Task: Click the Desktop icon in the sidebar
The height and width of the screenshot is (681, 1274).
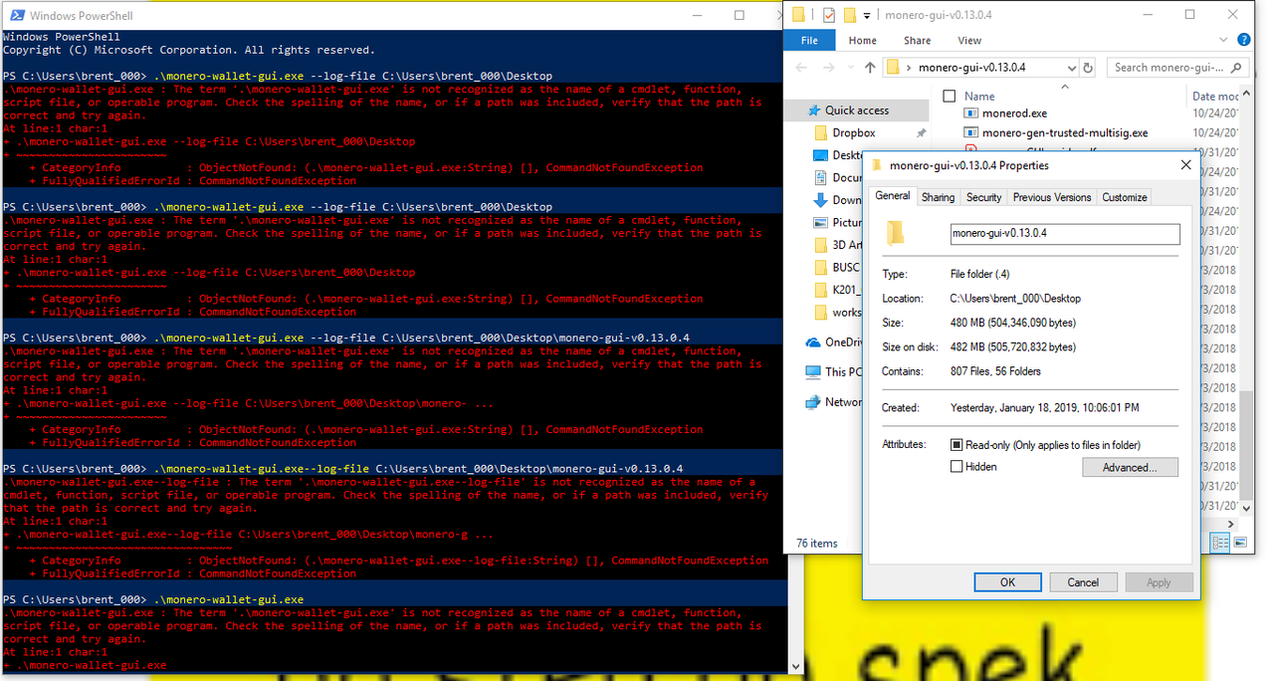Action: 821,155
